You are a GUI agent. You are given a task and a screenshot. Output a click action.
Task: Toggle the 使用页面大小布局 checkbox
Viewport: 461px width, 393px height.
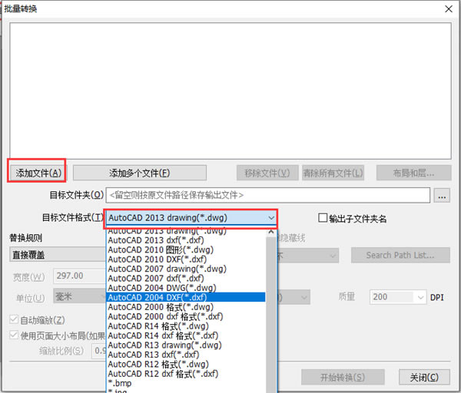click(14, 335)
